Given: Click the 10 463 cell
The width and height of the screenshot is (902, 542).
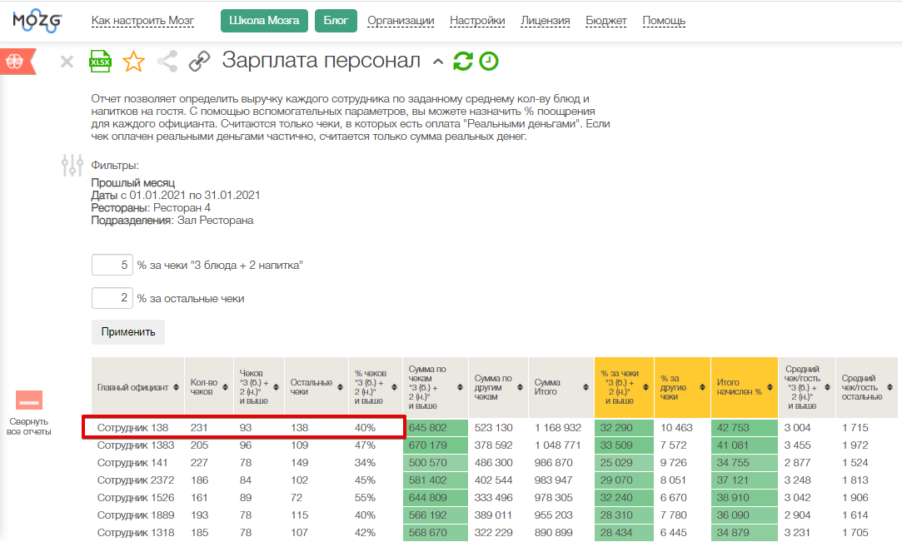Looking at the screenshot, I should [x=676, y=428].
